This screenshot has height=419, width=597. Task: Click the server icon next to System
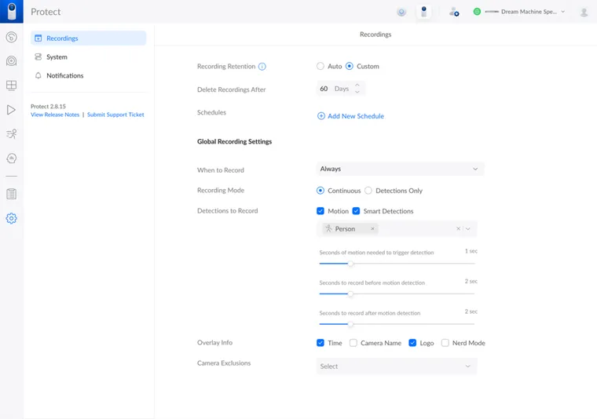(x=38, y=56)
